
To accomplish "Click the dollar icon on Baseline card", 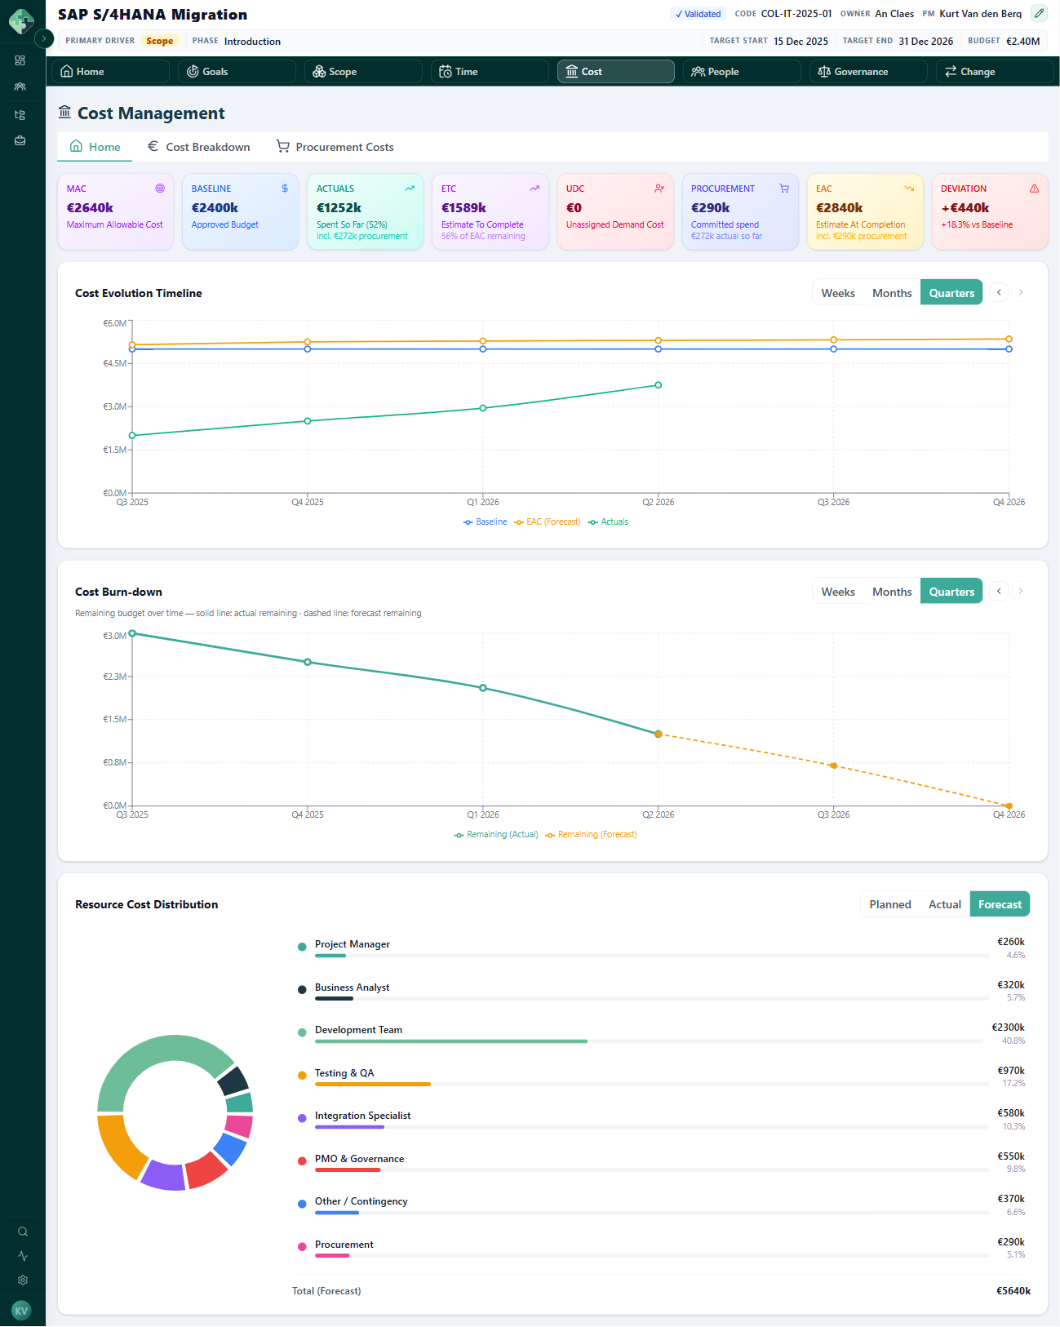I will point(285,189).
